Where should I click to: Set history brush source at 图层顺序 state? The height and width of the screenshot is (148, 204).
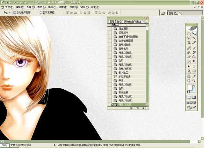pos(110,33)
